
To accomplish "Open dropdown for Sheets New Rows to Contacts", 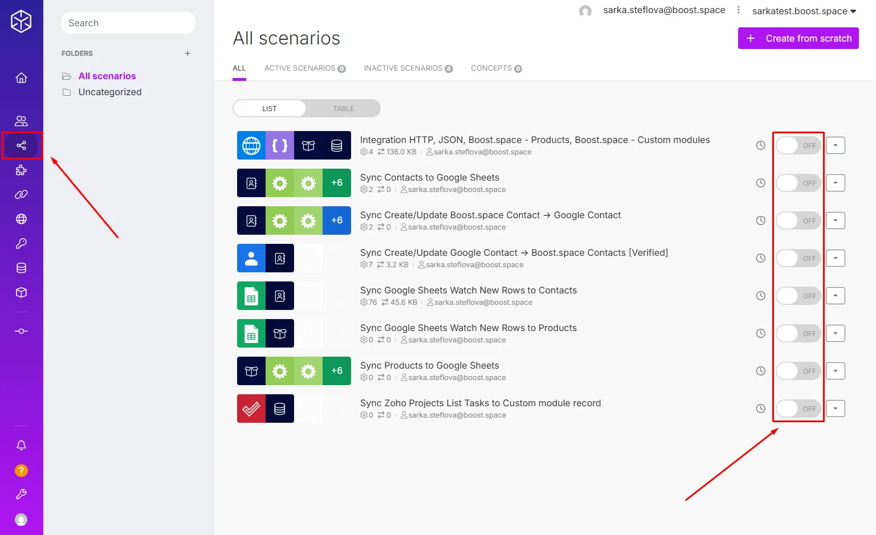I will [x=836, y=296].
